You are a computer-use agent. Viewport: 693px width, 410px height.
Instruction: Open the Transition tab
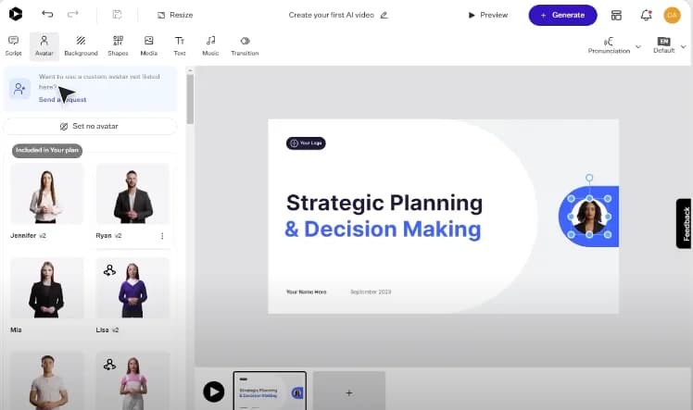(245, 46)
